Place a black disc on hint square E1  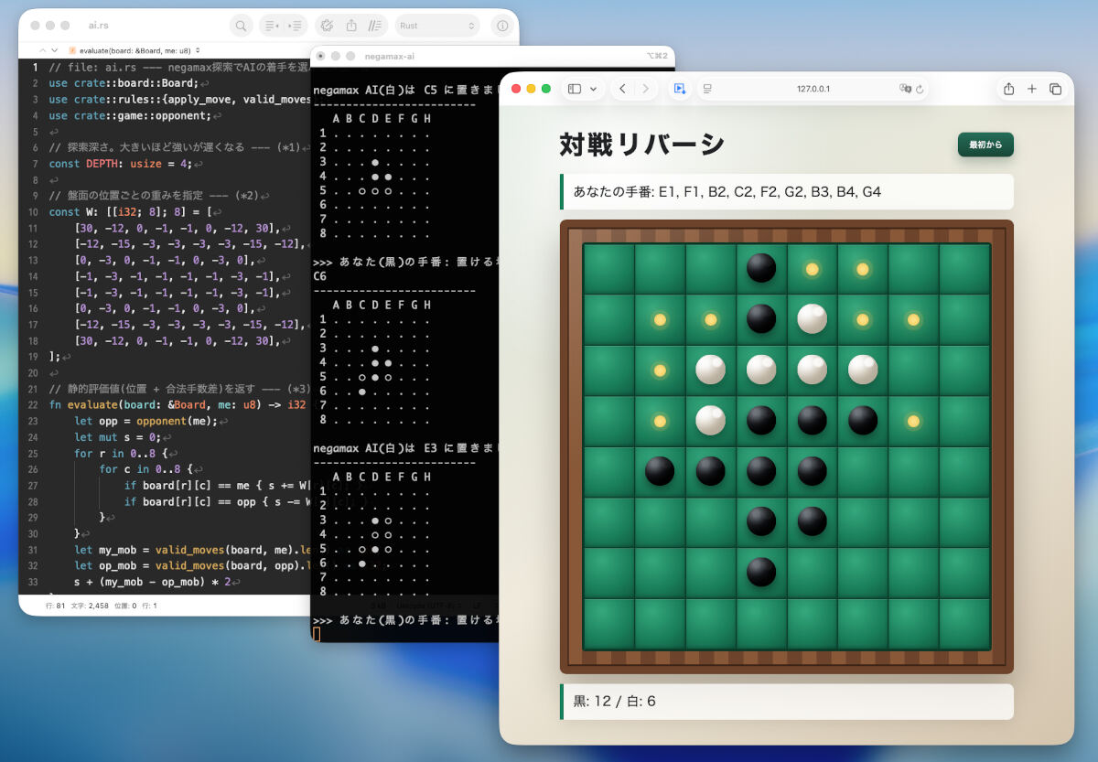(x=812, y=269)
